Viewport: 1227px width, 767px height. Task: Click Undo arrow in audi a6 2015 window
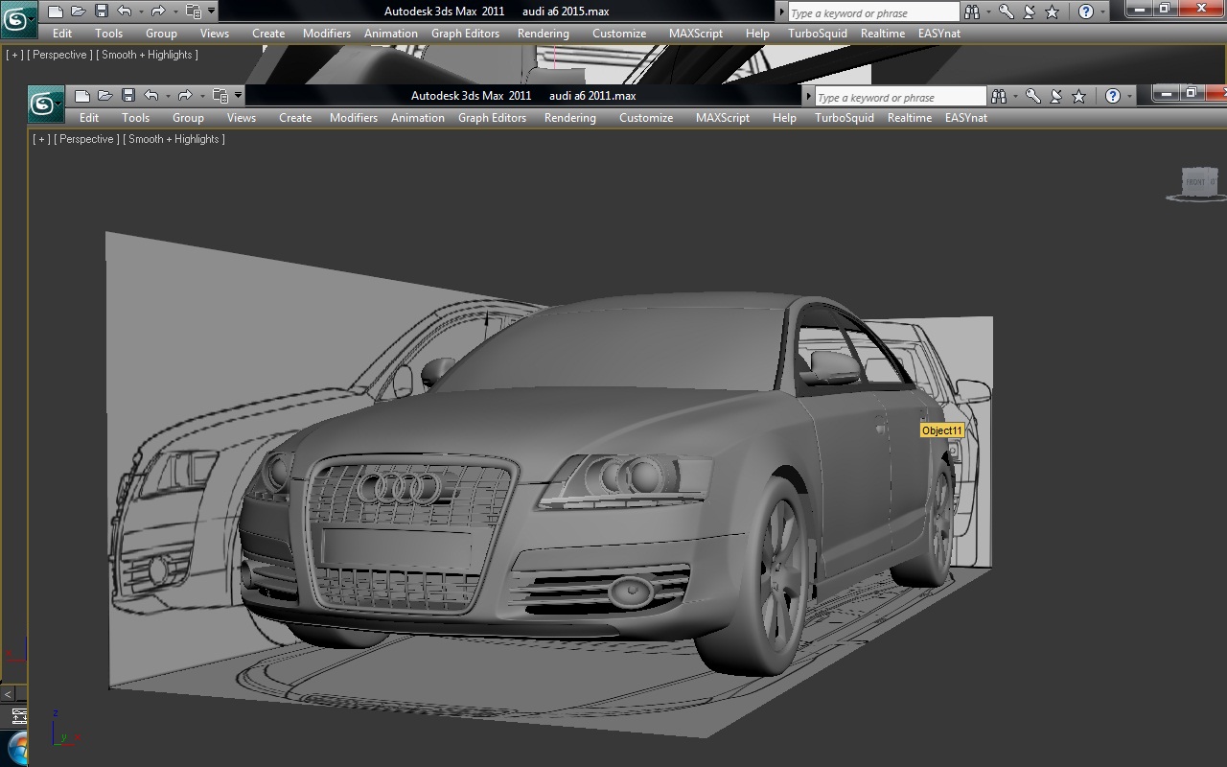124,12
